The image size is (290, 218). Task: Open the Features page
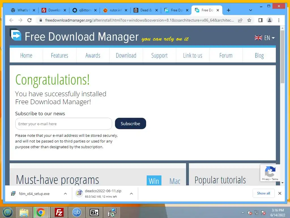[59, 55]
